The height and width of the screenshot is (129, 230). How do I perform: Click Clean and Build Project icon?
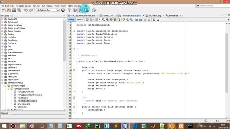(75, 10)
